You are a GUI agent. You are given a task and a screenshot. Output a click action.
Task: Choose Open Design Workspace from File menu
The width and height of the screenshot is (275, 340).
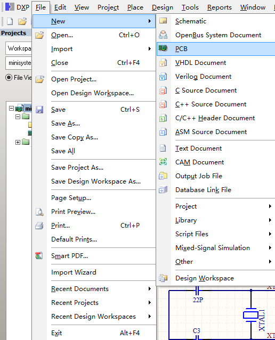(94, 93)
